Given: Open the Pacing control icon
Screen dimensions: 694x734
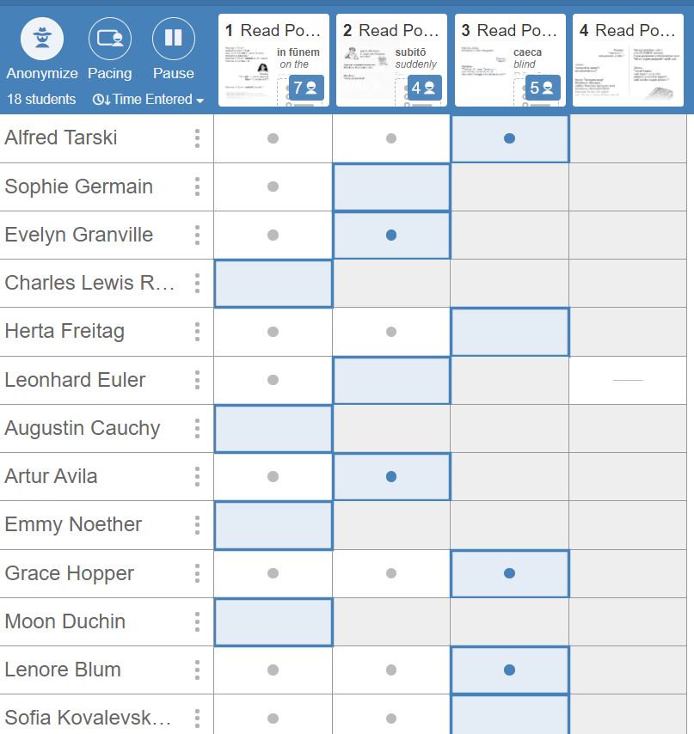Looking at the screenshot, I should coord(109,39).
